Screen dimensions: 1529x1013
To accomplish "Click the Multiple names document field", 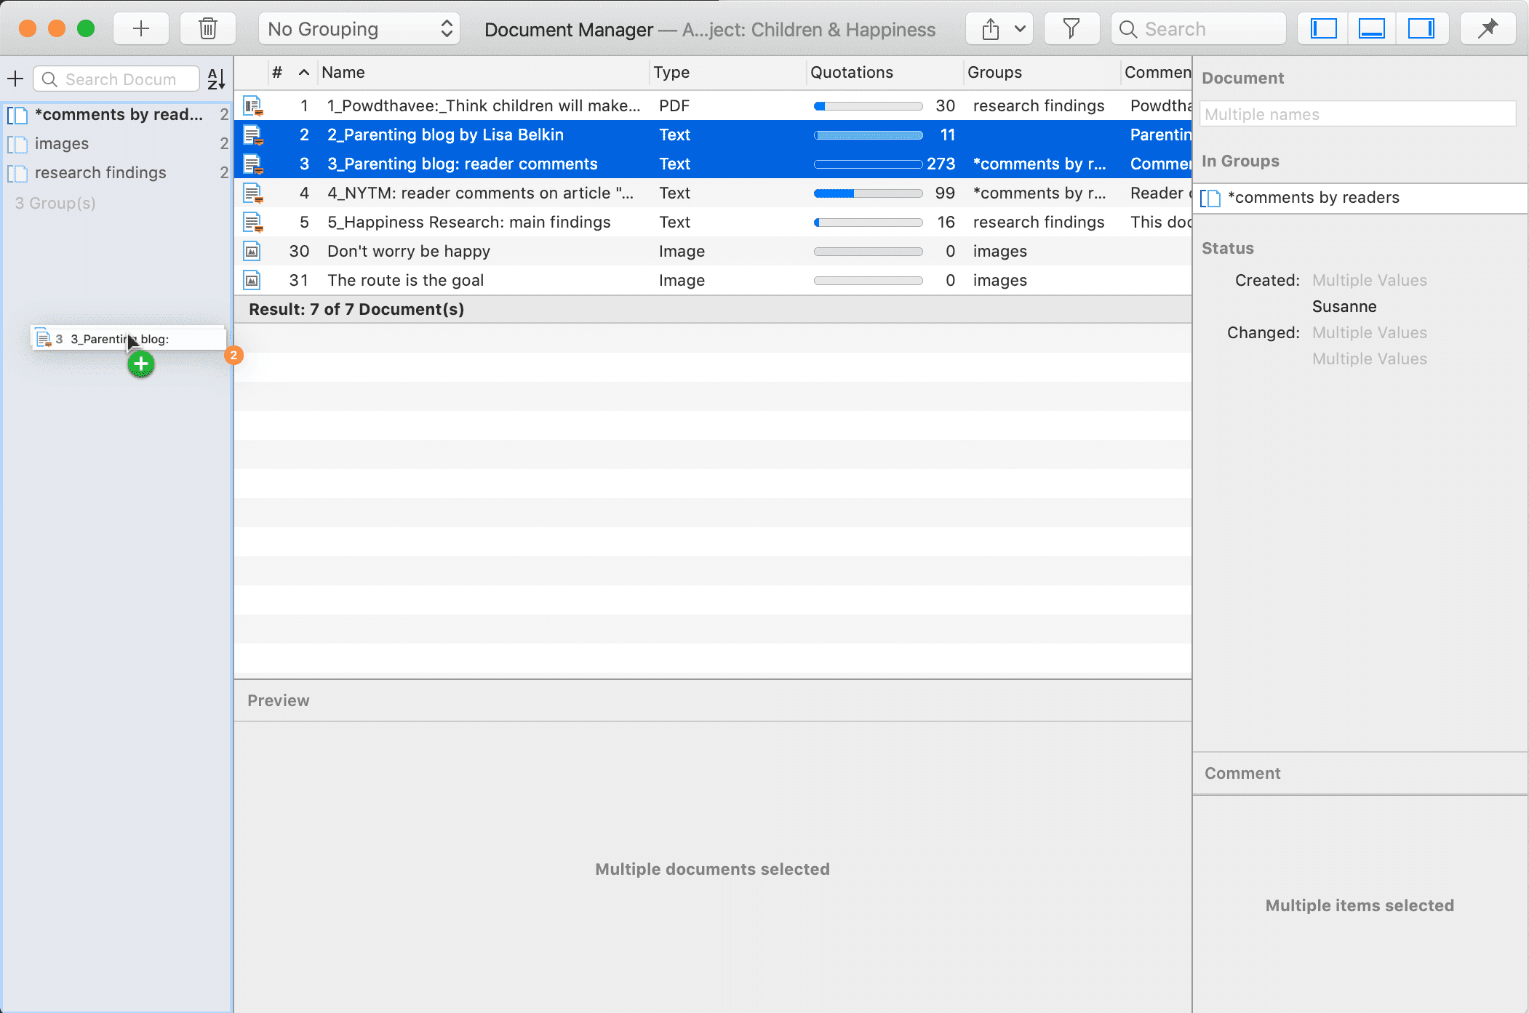I will point(1357,114).
